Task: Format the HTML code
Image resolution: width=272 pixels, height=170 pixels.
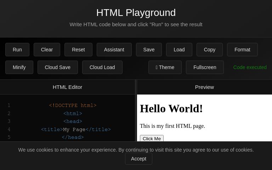Action: pos(242,50)
